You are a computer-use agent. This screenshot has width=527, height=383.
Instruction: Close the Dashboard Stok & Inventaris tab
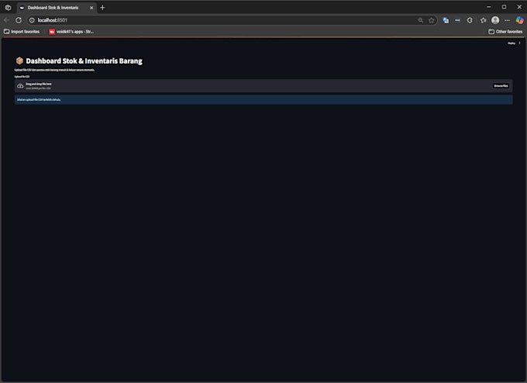[91, 8]
